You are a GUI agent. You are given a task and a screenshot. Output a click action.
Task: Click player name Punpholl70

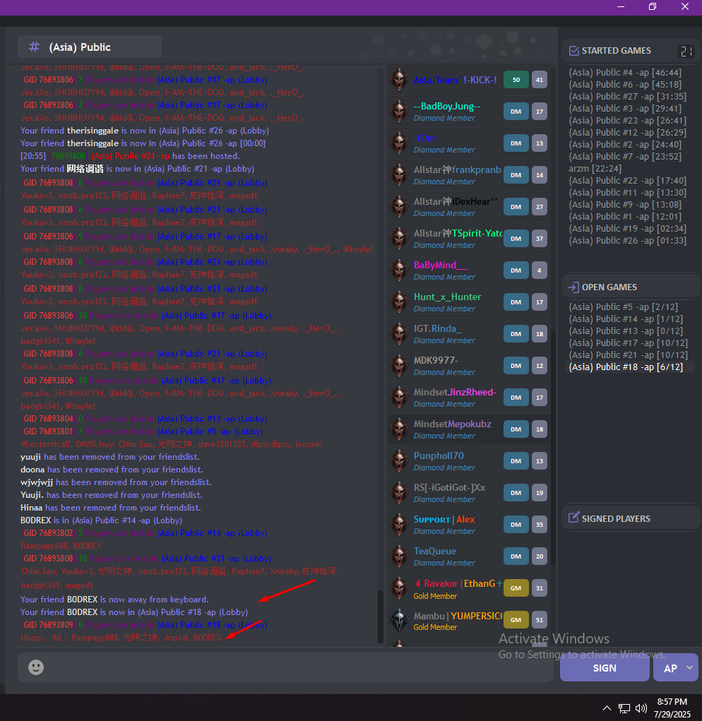pyautogui.click(x=439, y=455)
